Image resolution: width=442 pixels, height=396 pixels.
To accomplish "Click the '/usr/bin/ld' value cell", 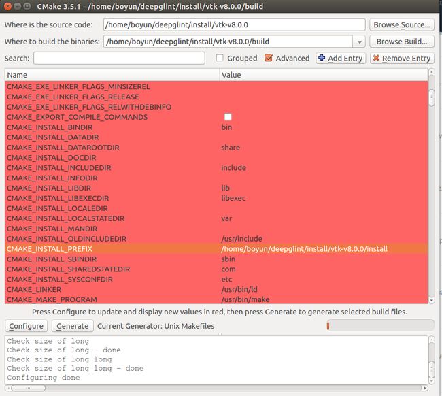I will pyautogui.click(x=239, y=290).
